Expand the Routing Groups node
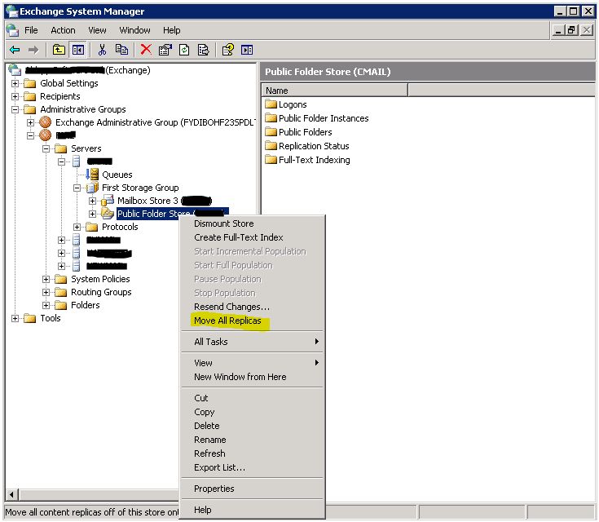 (46, 292)
